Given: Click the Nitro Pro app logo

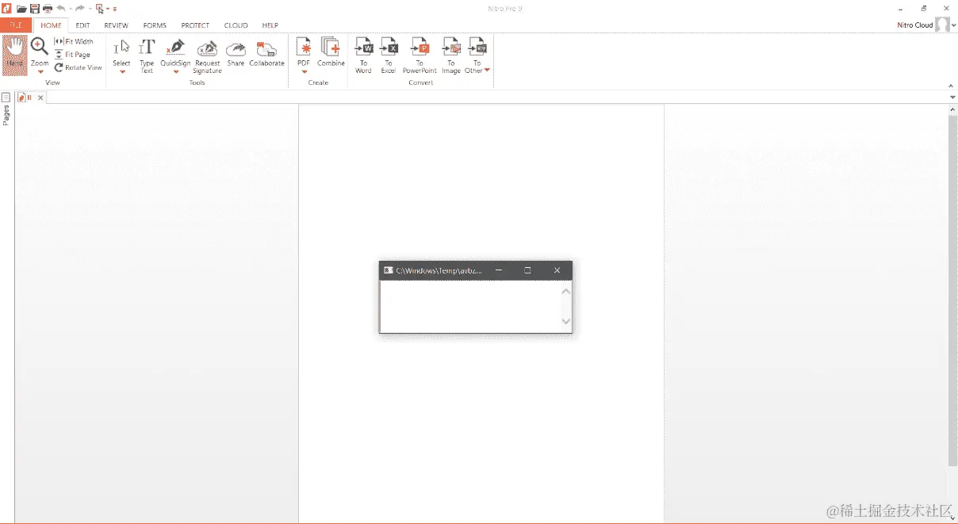Looking at the screenshot, I should pos(6,9).
